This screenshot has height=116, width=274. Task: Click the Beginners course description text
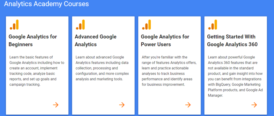coord(37,71)
